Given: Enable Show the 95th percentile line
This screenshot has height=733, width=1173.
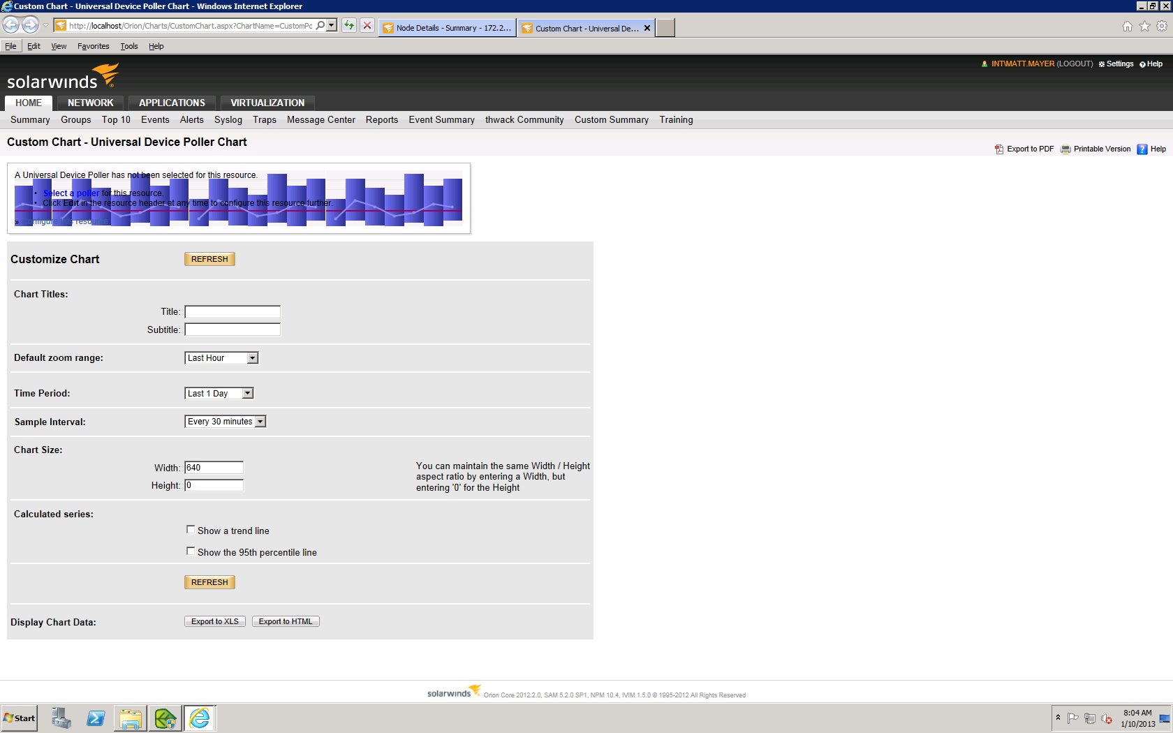Looking at the screenshot, I should coord(191,551).
